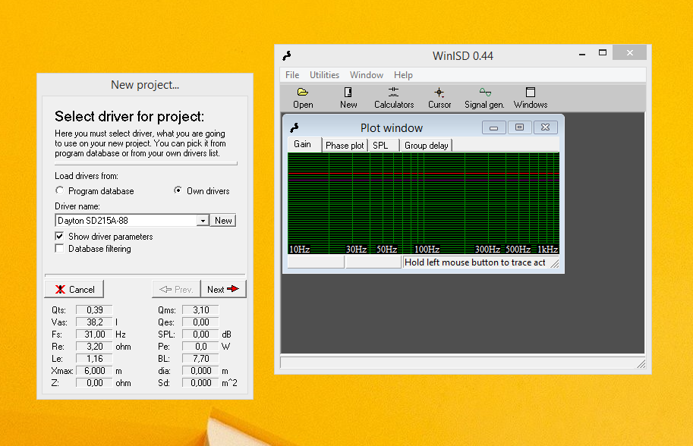The width and height of the screenshot is (693, 446).
Task: Restore the Plot window size
Action: click(519, 127)
